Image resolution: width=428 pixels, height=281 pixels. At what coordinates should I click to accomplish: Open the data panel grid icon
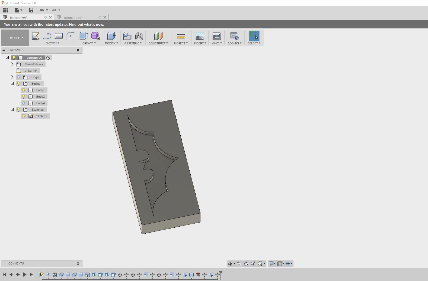[x=5, y=10]
